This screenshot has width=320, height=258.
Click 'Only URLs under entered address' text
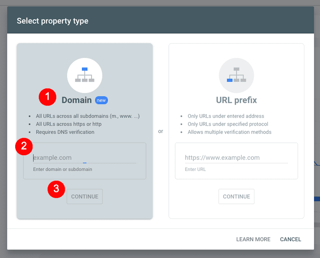point(226,116)
